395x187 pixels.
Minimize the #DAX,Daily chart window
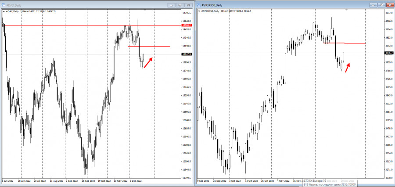(172, 5)
